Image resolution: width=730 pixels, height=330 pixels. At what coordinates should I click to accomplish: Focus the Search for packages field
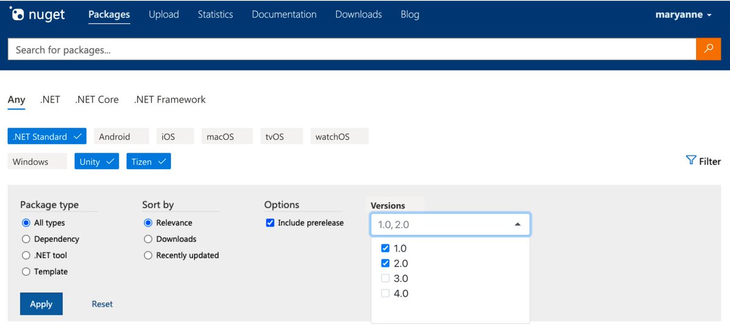352,49
